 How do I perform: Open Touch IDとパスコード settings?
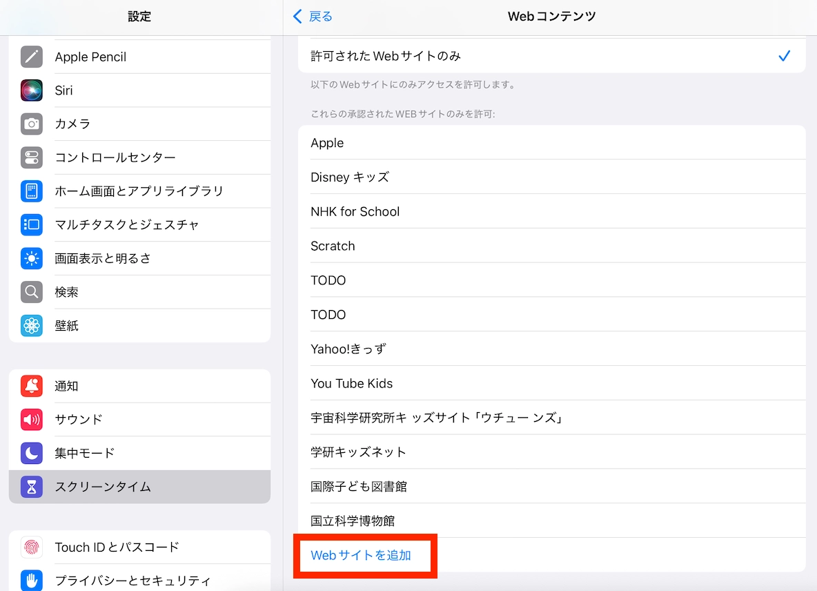click(x=139, y=548)
